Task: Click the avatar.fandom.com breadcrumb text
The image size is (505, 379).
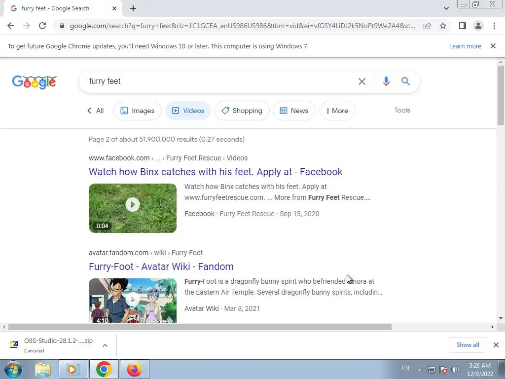Action: pos(118,253)
